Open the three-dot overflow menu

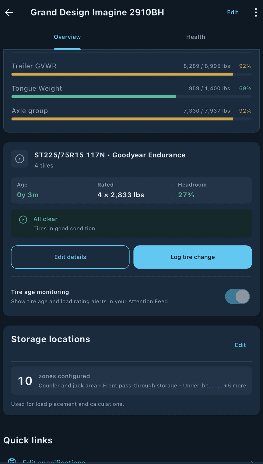pyautogui.click(x=256, y=12)
